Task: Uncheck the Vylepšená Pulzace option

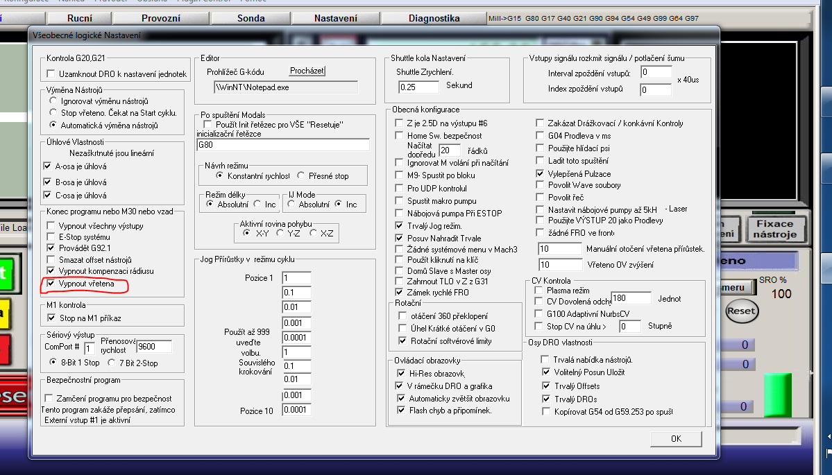Action: pos(540,173)
